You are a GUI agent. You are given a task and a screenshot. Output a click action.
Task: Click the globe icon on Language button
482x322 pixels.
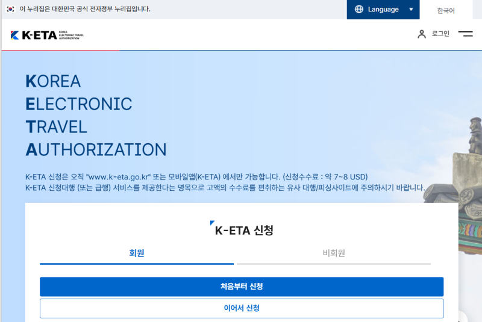click(x=358, y=9)
